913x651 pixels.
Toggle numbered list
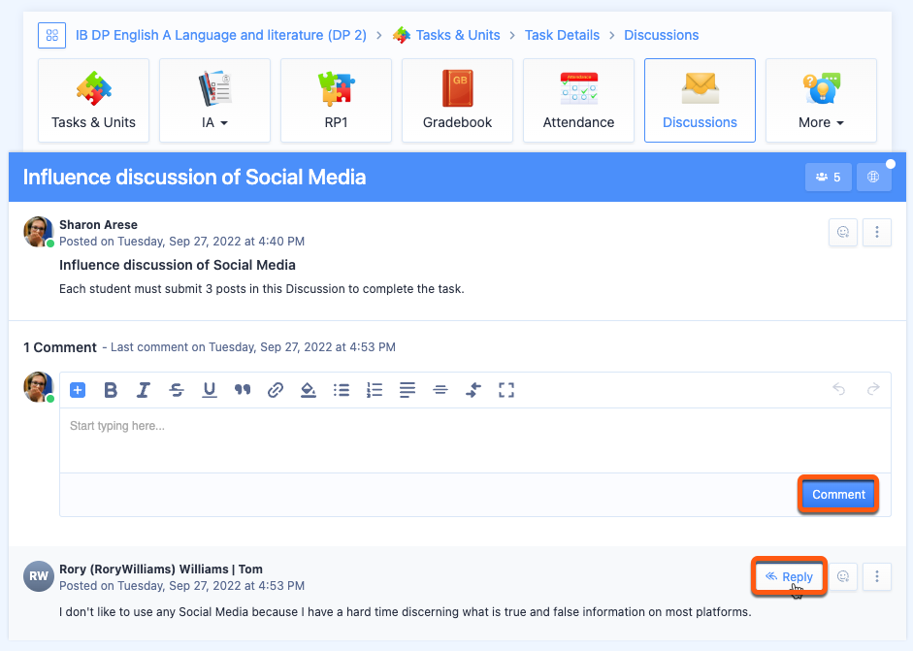[x=375, y=390]
